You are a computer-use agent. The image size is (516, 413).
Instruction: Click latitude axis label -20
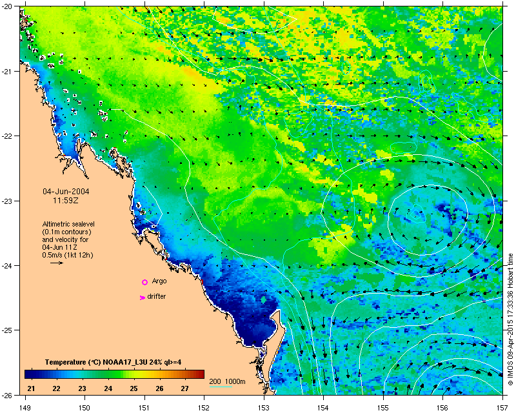(6, 6)
